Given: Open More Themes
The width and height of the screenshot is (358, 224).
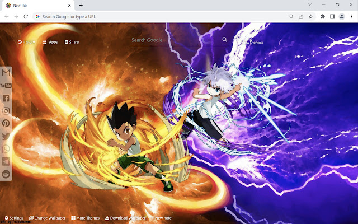Looking at the screenshot, I should coord(86,218).
